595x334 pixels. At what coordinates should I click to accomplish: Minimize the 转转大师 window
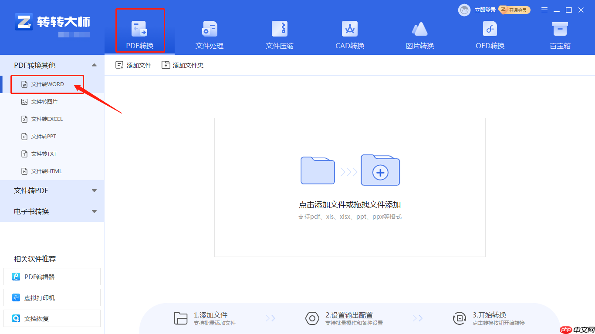coord(557,10)
